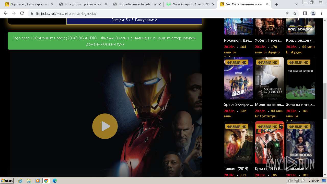Click ФИЛМИ HD badge on Молитва за дявола
The height and width of the screenshot is (184, 327).
pyautogui.click(x=268, y=62)
